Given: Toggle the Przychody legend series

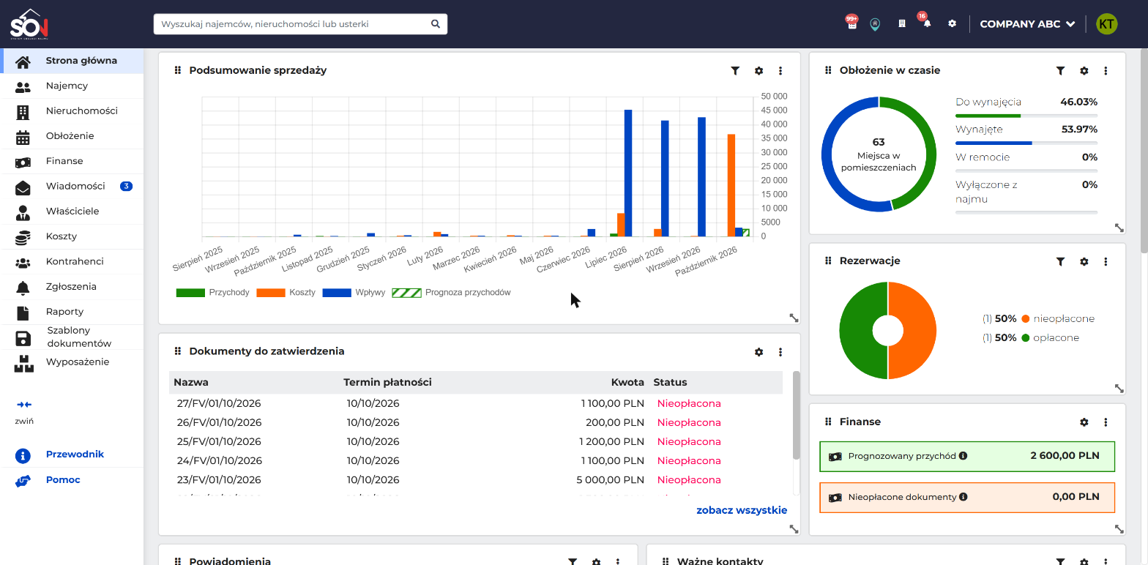Looking at the screenshot, I should (213, 293).
